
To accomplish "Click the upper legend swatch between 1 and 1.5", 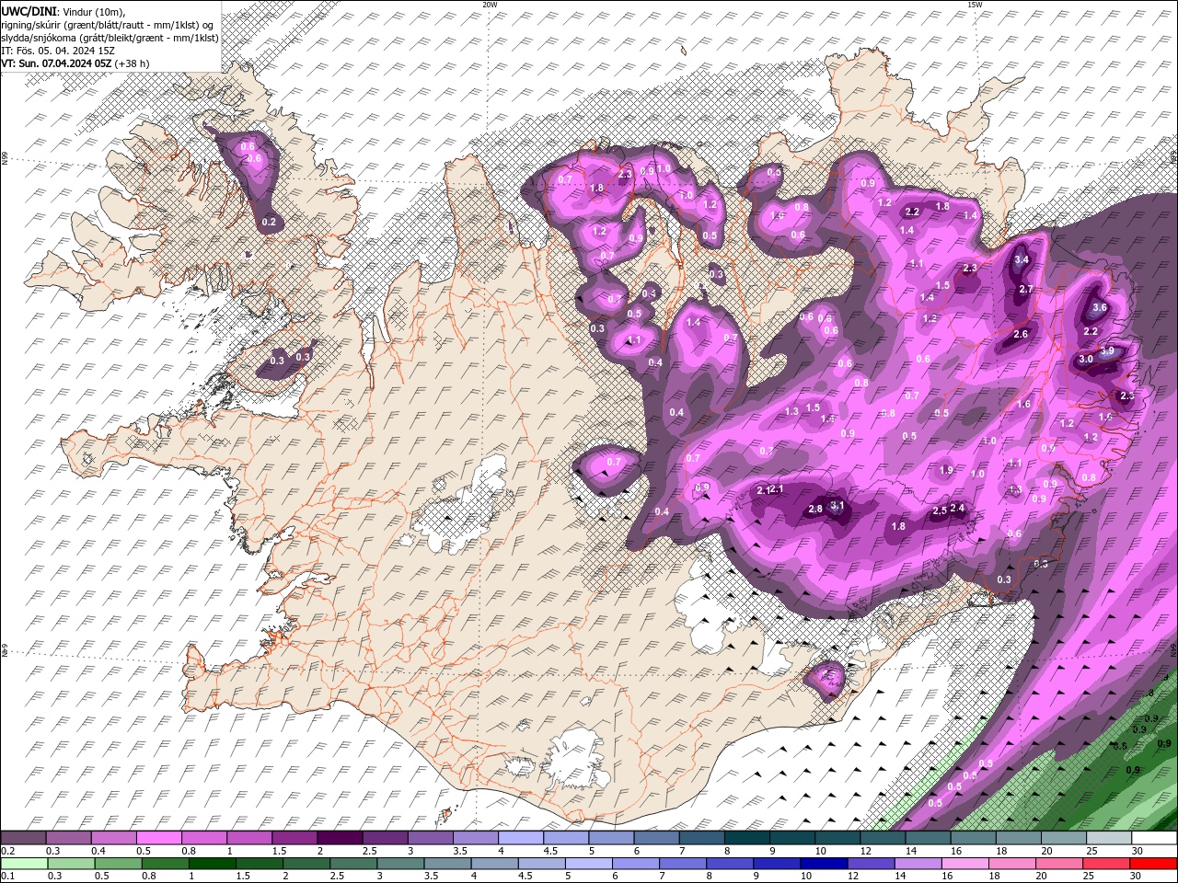I will tap(249, 838).
